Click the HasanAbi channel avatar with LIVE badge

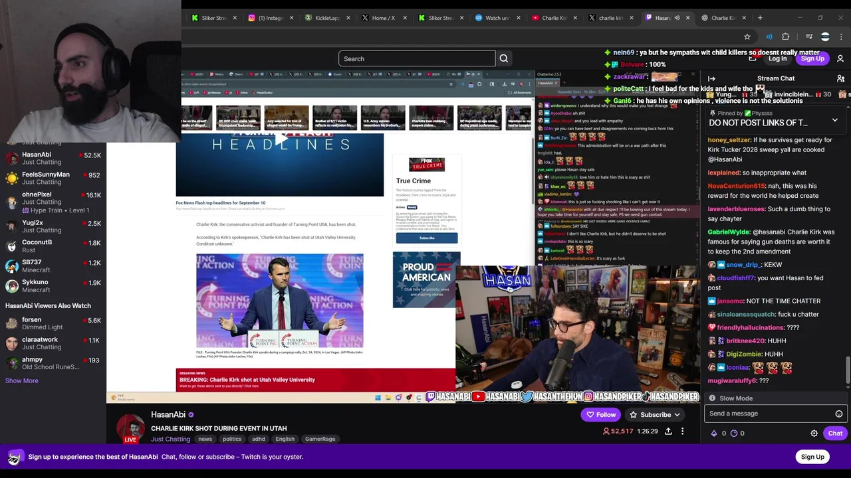click(x=131, y=428)
